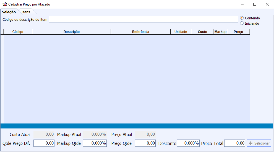This screenshot has height=152, width=274.
Task: Select the Iniciando radio option
Action: click(x=242, y=23)
